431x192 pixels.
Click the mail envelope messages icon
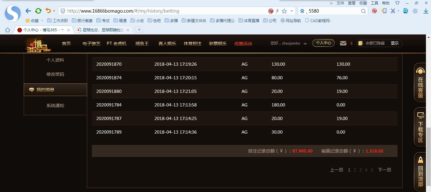[x=343, y=43]
